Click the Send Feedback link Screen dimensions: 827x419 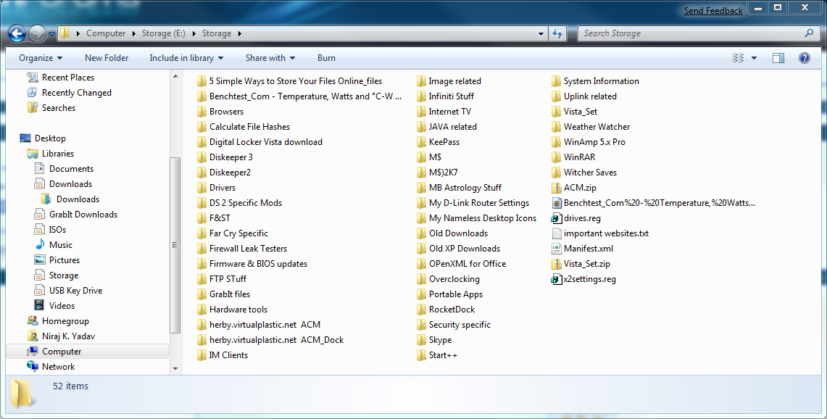[713, 11]
